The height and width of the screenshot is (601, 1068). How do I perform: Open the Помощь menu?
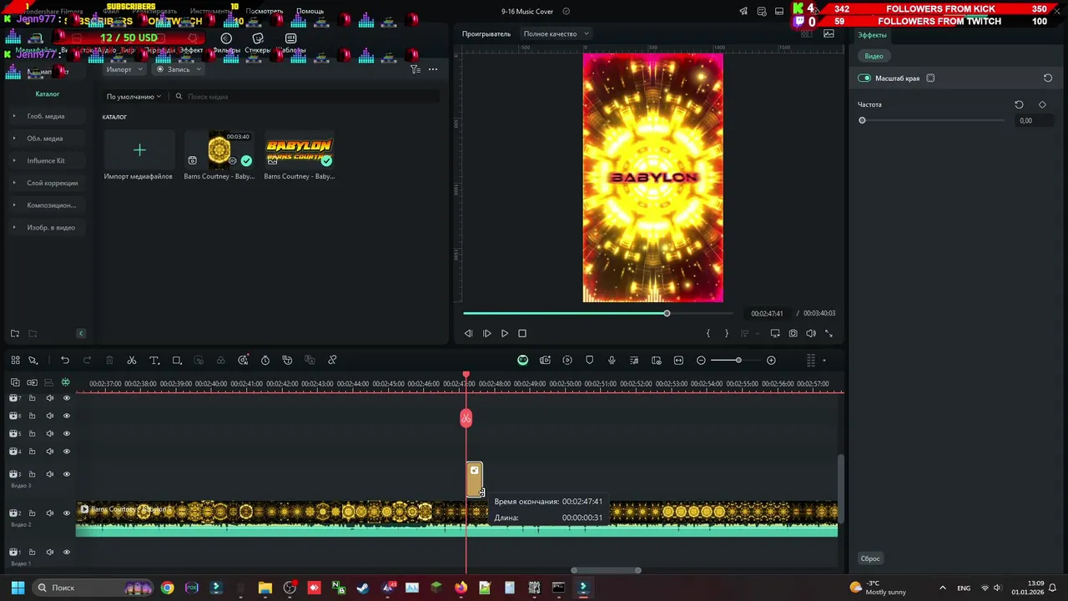pyautogui.click(x=310, y=12)
